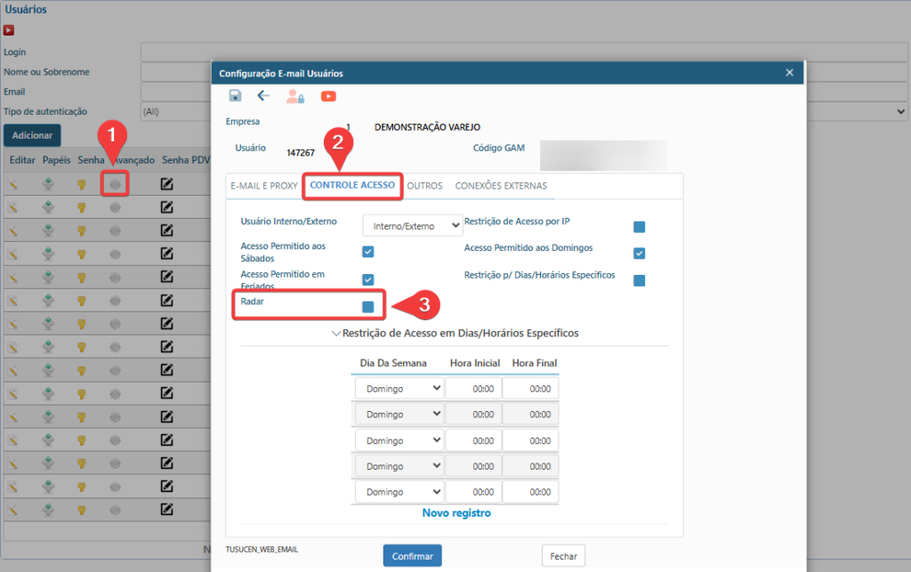Uncheck Acesso Permitido aos Sábados
The width and height of the screenshot is (911, 572).
[367, 252]
